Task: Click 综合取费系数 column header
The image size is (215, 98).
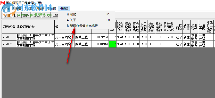Action: click(x=128, y=27)
